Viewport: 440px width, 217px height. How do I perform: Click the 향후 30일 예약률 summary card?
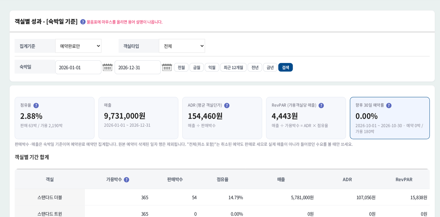click(x=390, y=118)
